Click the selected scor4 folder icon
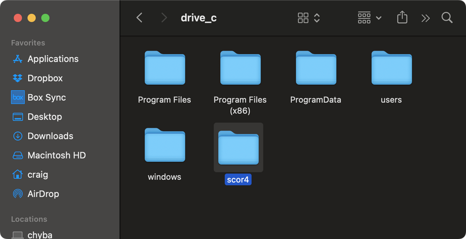The image size is (466, 239). click(x=238, y=148)
